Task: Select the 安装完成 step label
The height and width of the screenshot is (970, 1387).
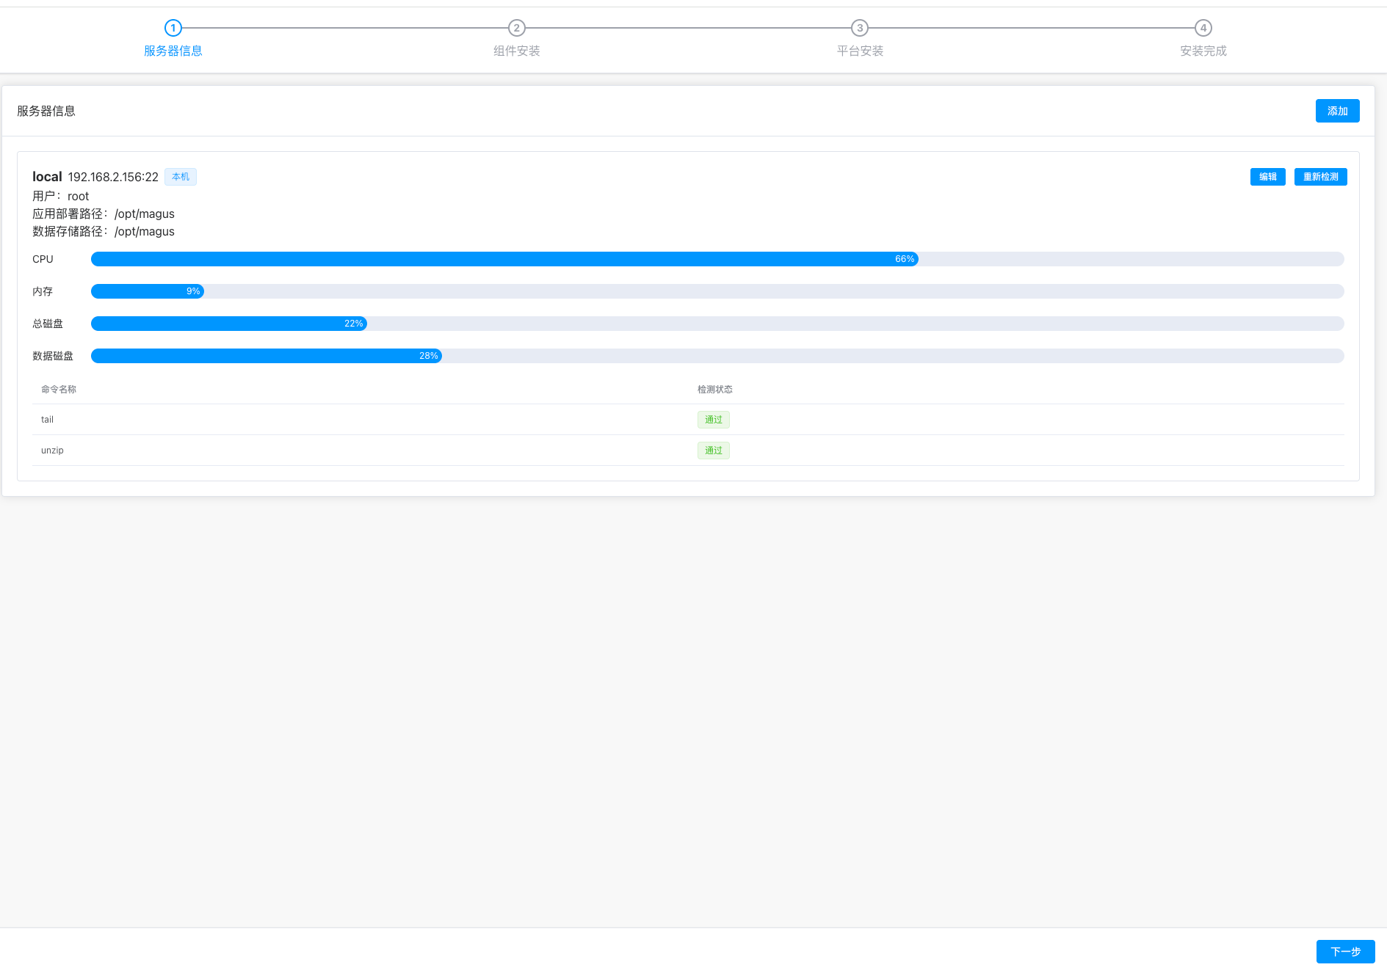Action: click(x=1203, y=51)
